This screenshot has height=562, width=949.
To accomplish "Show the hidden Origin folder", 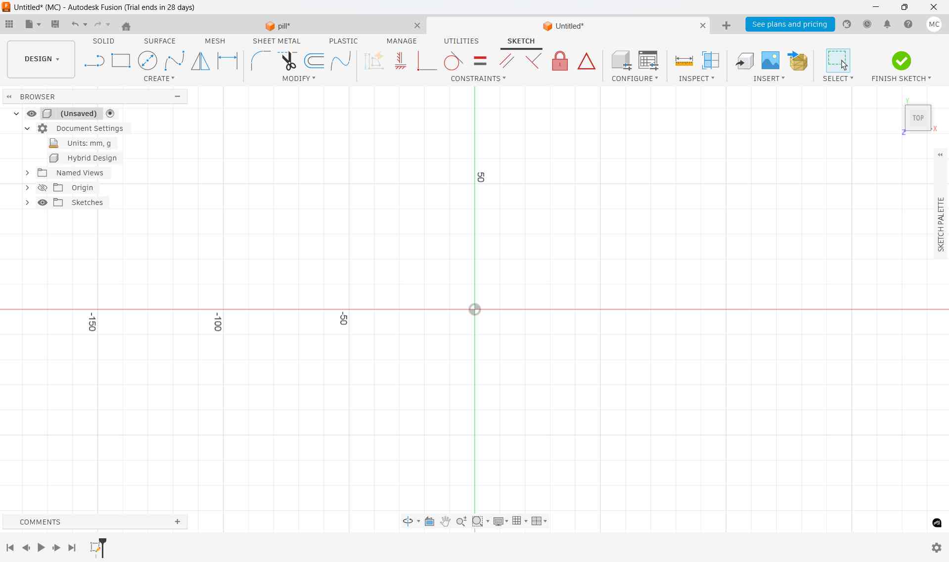I will pyautogui.click(x=43, y=188).
